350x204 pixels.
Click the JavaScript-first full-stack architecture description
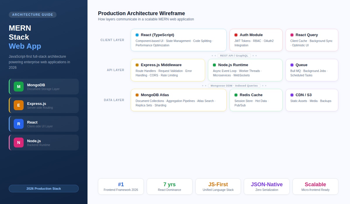39,62
